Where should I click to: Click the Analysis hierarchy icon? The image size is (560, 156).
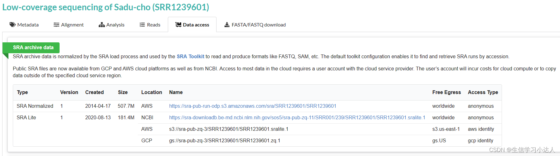click(x=102, y=25)
